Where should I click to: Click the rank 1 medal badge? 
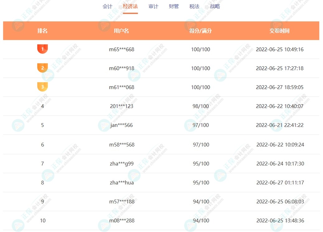pyautogui.click(x=42, y=49)
